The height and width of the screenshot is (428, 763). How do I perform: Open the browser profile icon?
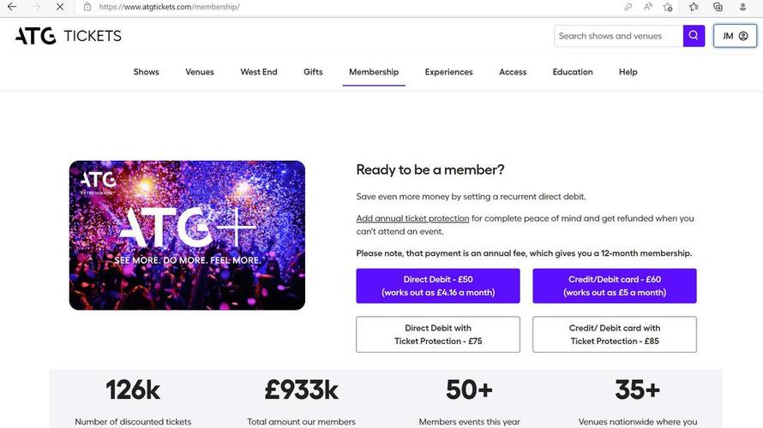pyautogui.click(x=743, y=7)
